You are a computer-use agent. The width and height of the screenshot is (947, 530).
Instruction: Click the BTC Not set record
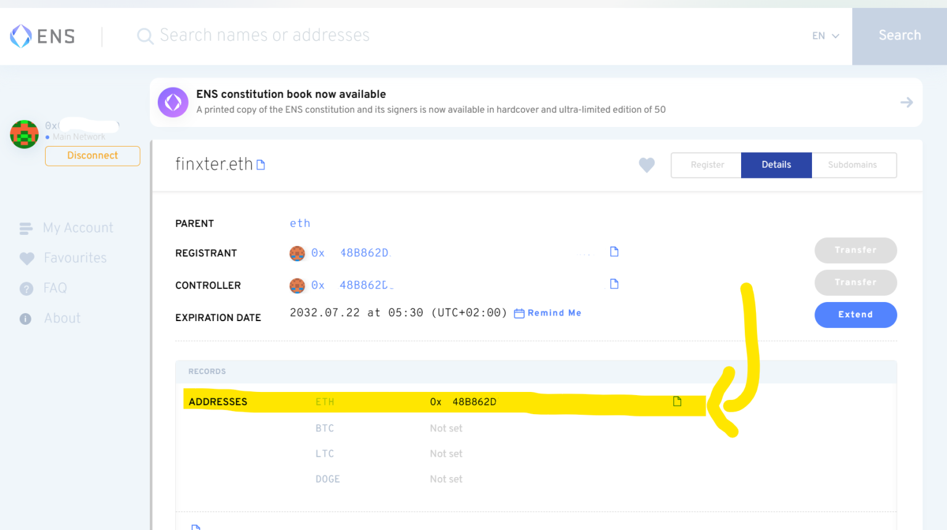[x=446, y=428]
